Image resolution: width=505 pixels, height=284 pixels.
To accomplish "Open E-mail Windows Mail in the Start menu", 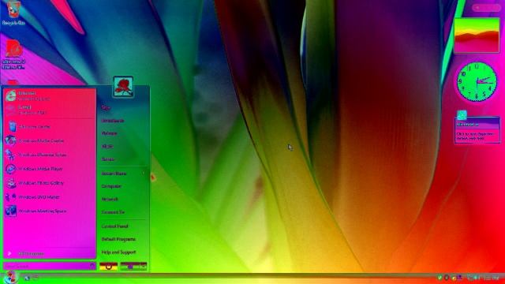I will (50, 110).
